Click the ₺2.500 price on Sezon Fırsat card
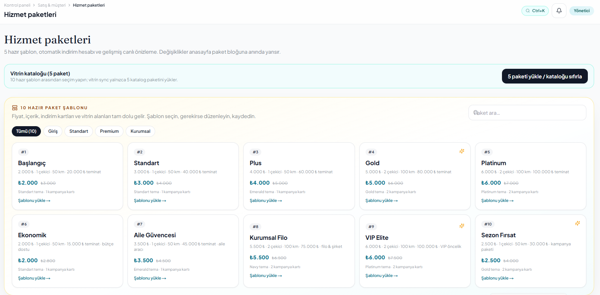 click(491, 260)
